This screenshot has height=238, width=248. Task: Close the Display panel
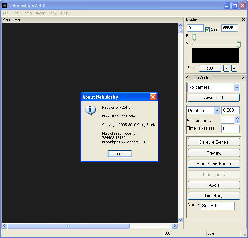pos(243,20)
